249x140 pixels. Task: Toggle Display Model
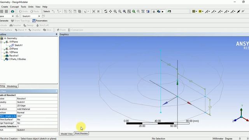(158, 11)
